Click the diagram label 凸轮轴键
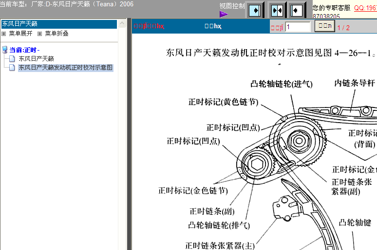The width and height of the screenshot is (377, 250). (355, 223)
